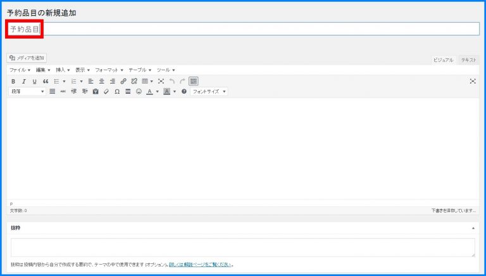486x276 pixels.
Task: Click the underline button
Action: pos(34,81)
